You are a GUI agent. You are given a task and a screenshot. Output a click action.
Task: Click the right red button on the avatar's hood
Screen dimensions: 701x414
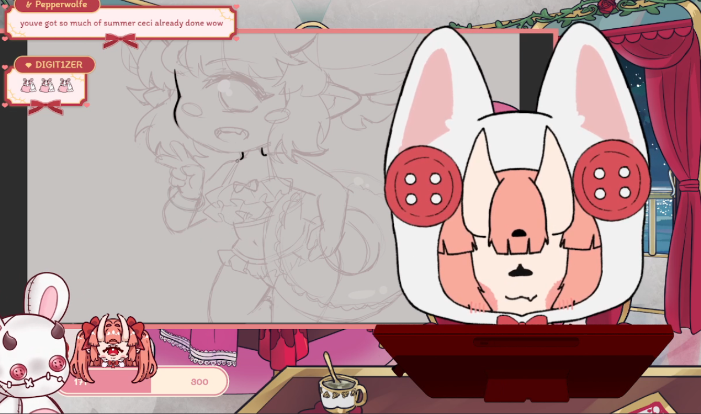pyautogui.click(x=612, y=180)
